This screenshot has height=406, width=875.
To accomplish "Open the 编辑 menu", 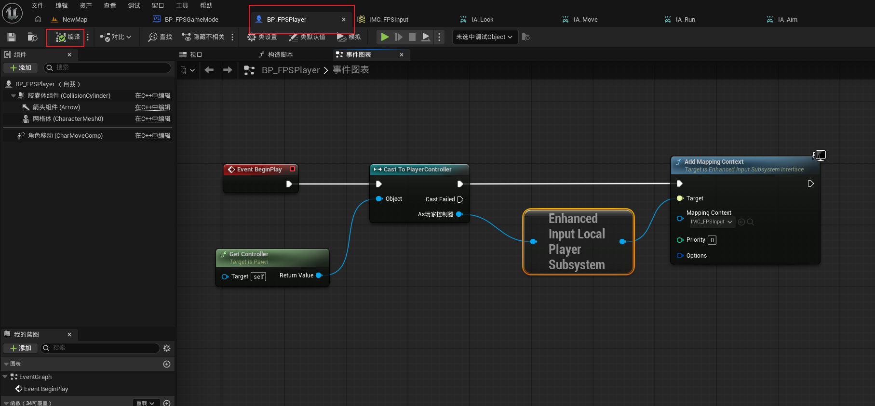I will [x=62, y=6].
